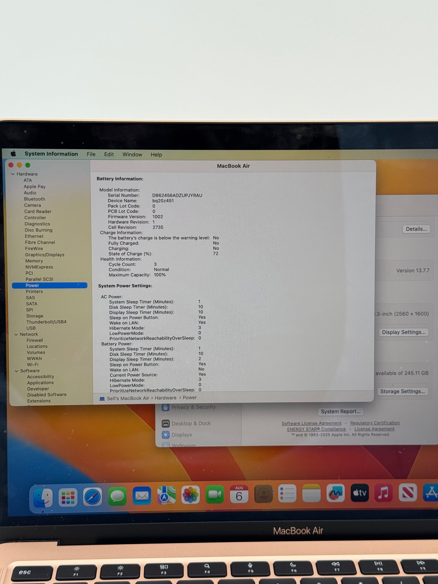Open Launchpad in the Dock

[68, 497]
